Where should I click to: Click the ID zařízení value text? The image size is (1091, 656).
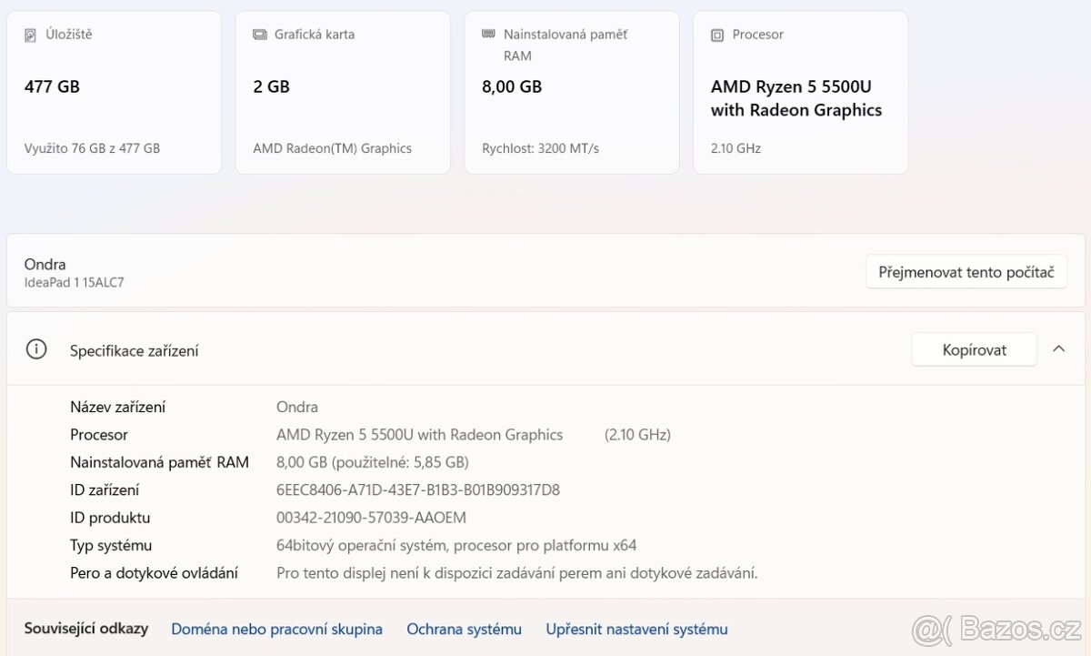point(418,490)
